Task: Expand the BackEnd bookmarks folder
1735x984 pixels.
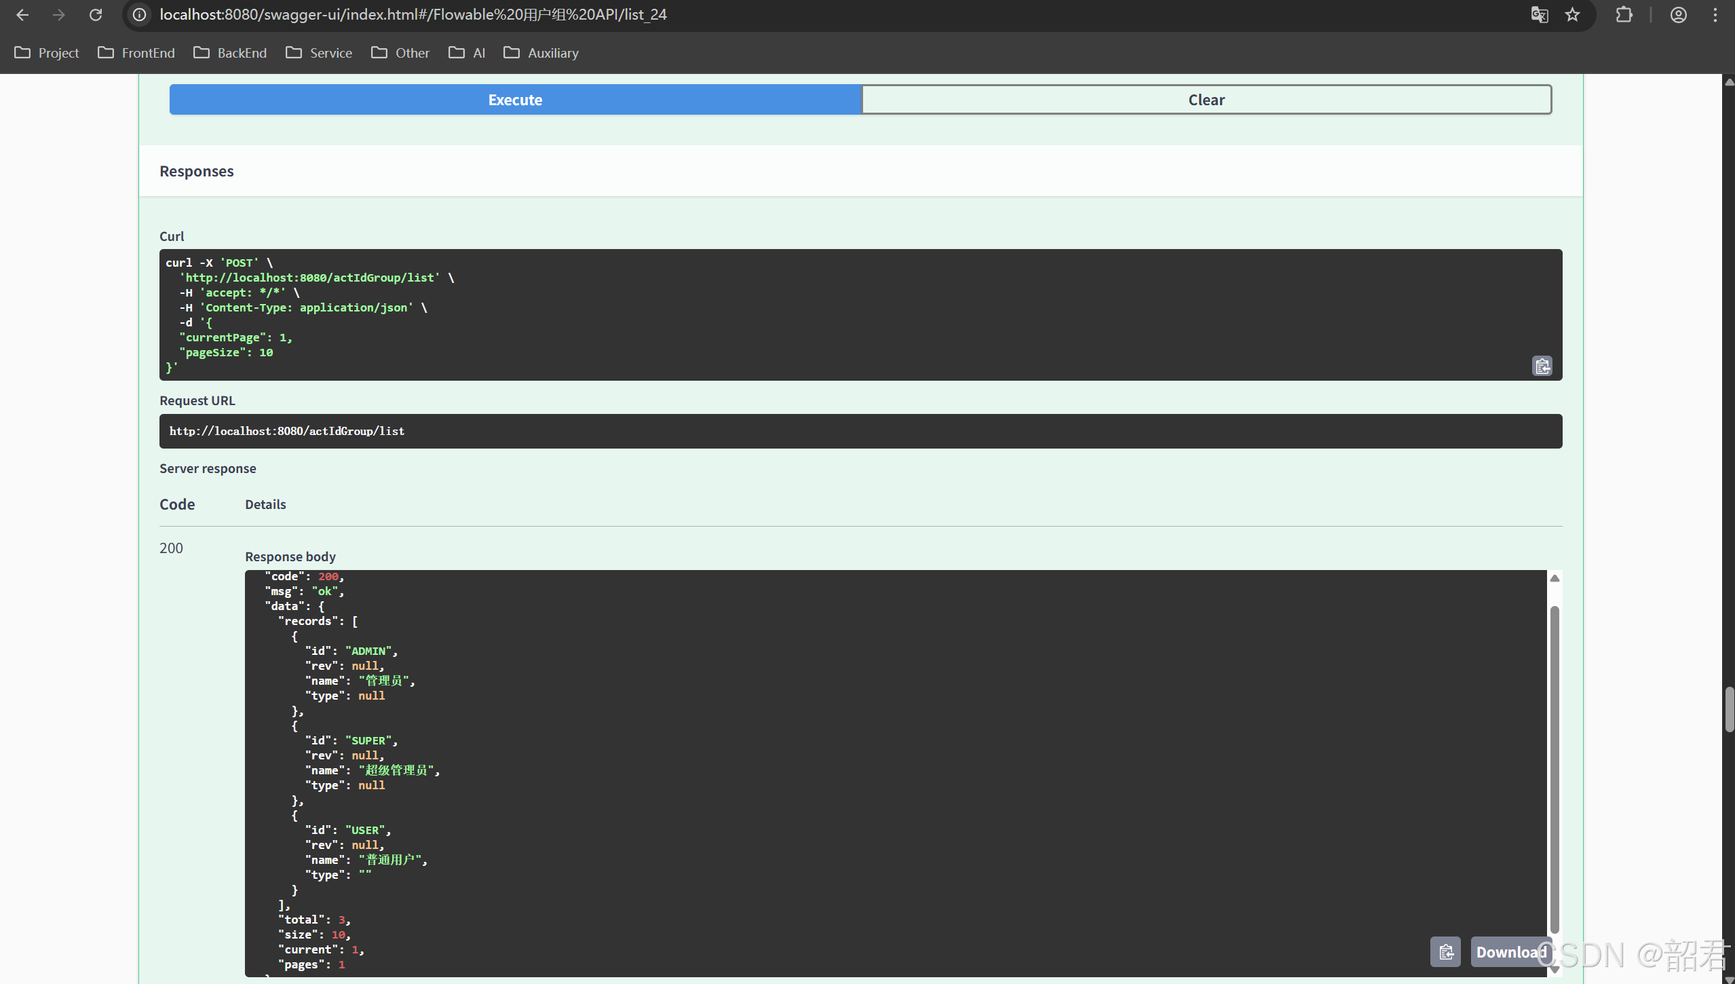Action: [x=230, y=53]
